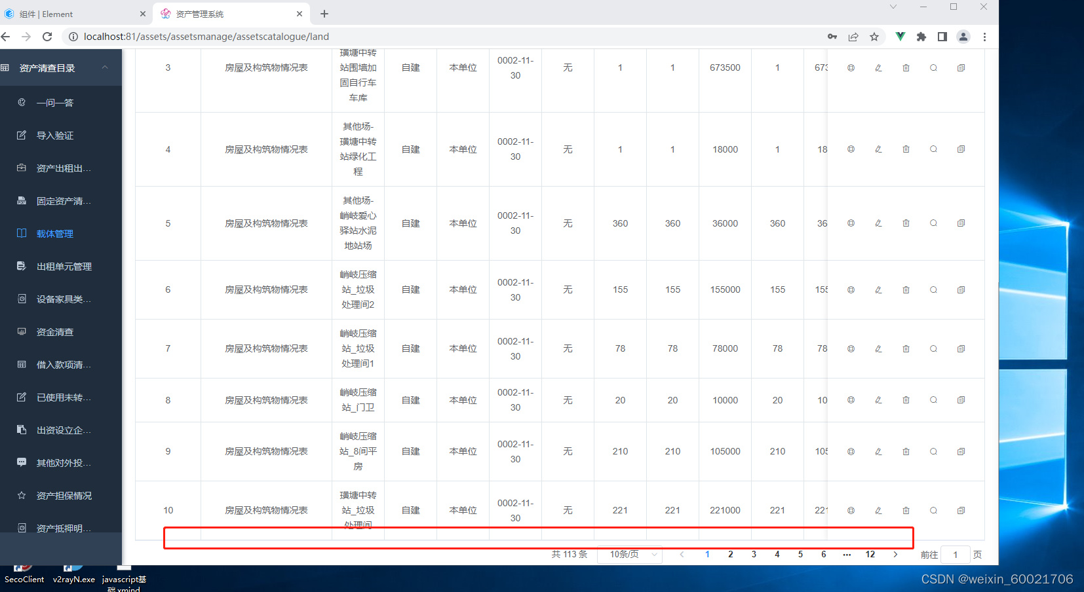
Task: Click the magnifier view icon in row 7
Action: click(933, 348)
